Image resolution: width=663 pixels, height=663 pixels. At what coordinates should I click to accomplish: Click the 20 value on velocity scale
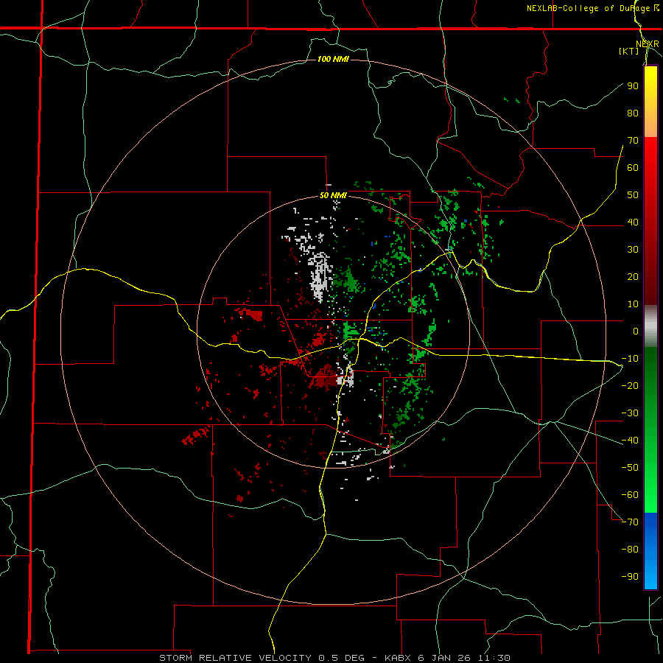[633, 276]
